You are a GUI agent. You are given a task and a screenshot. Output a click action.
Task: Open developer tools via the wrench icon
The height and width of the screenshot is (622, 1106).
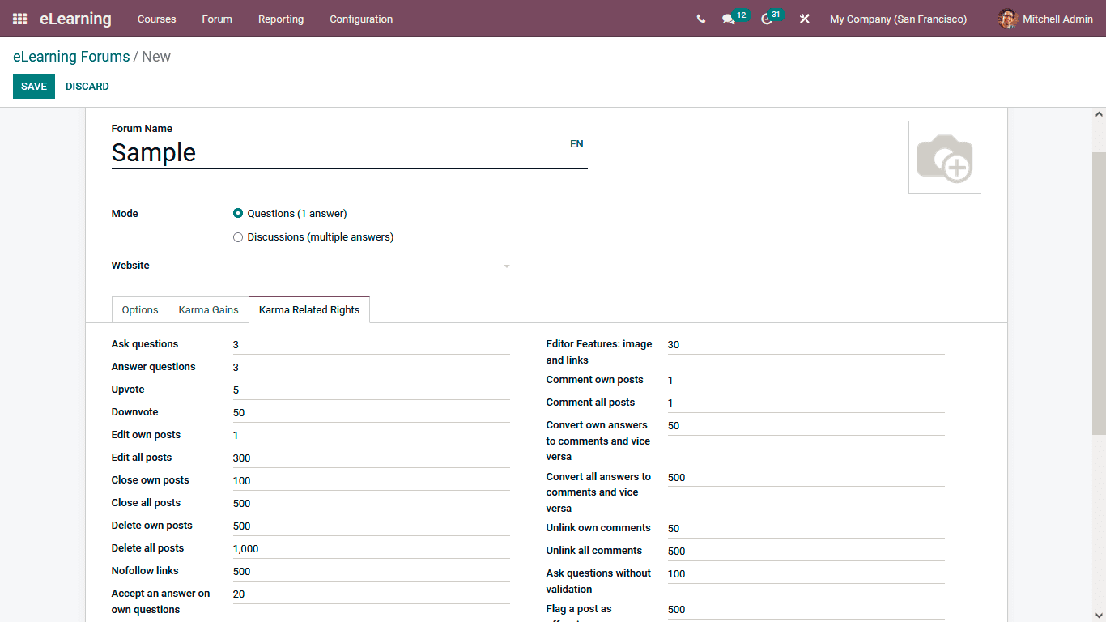pos(804,19)
